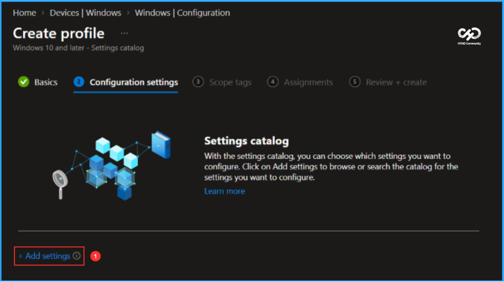504x282 pixels.
Task: Click the Learn more link
Action: tap(224, 191)
